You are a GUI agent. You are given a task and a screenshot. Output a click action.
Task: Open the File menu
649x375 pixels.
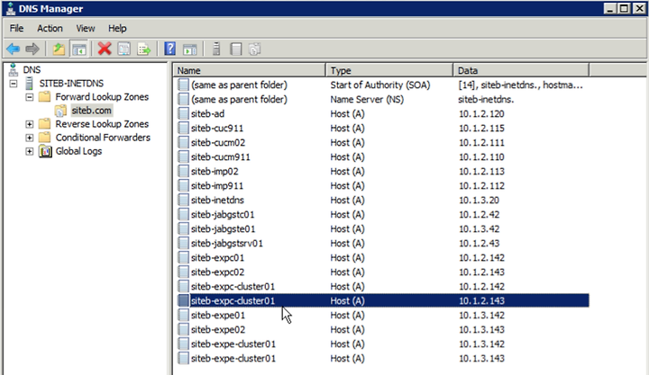click(x=16, y=29)
